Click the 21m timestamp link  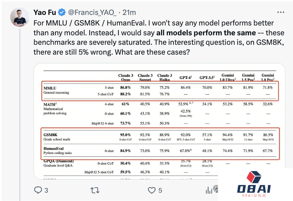pos(129,12)
